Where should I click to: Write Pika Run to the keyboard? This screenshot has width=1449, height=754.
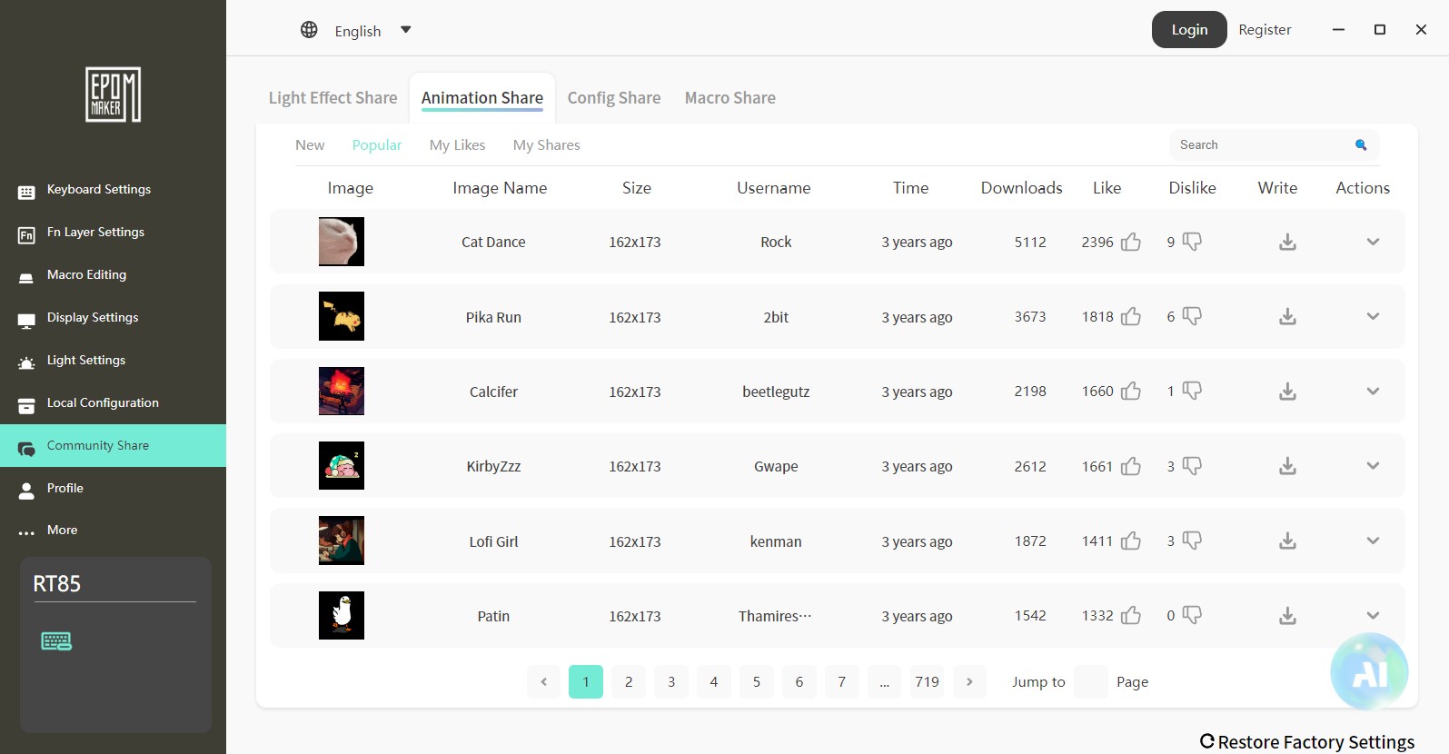pos(1287,316)
